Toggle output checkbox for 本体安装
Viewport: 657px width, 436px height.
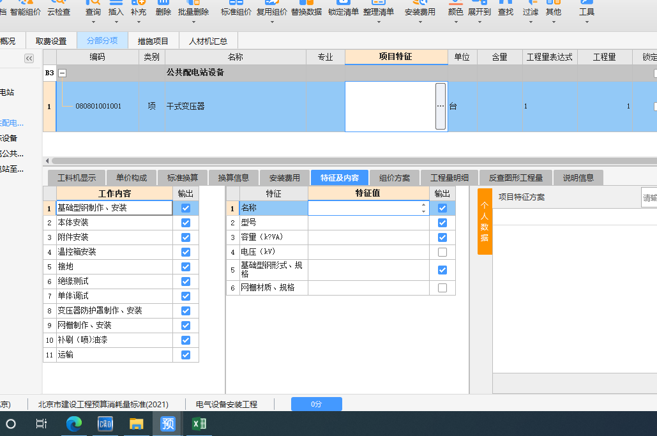(x=186, y=223)
